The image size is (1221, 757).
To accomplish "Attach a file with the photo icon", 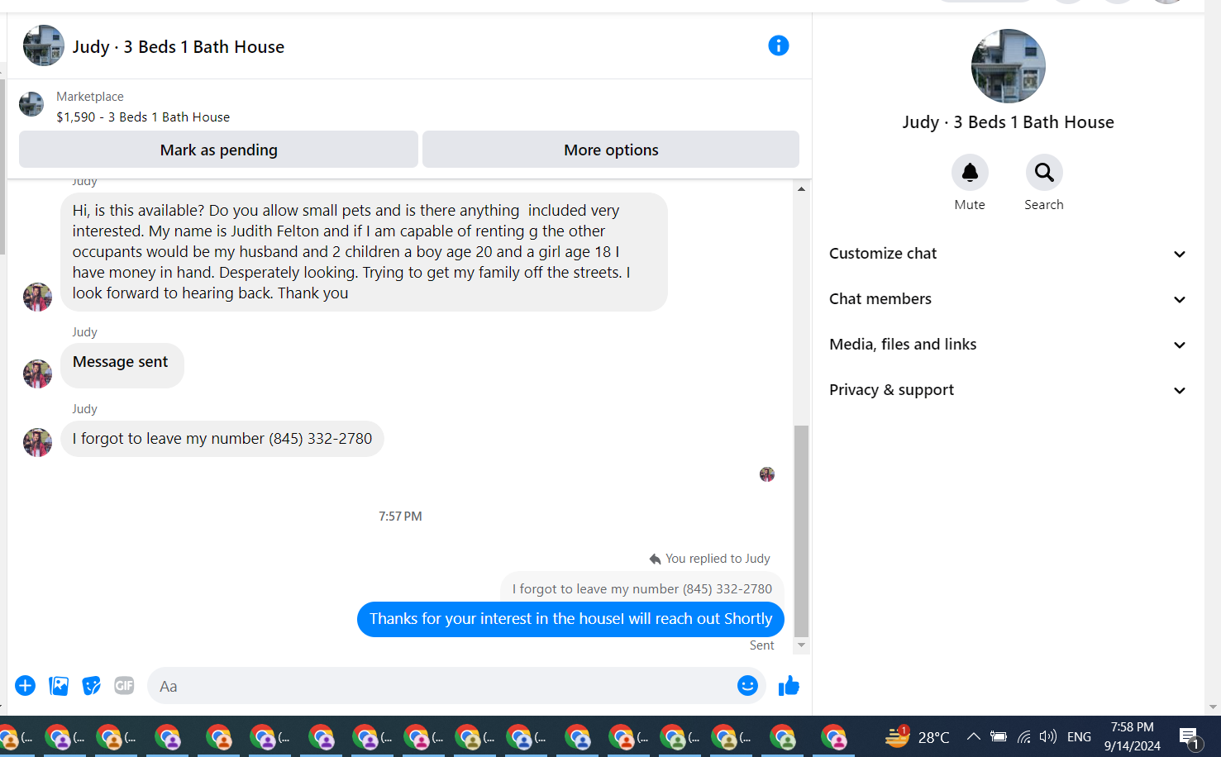I will 59,685.
